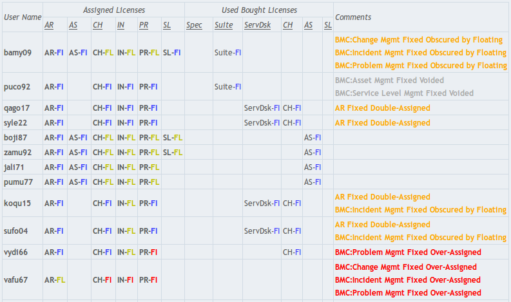The height and width of the screenshot is (302, 511).
Task: Click the AR-FL license of user vafu67
Action: click(x=54, y=280)
